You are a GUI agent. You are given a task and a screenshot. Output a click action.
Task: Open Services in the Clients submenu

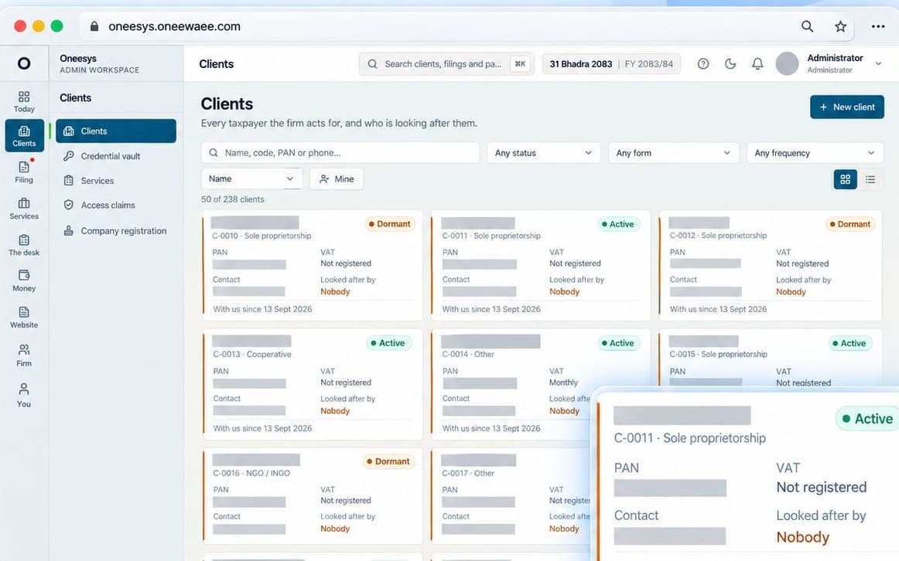97,180
